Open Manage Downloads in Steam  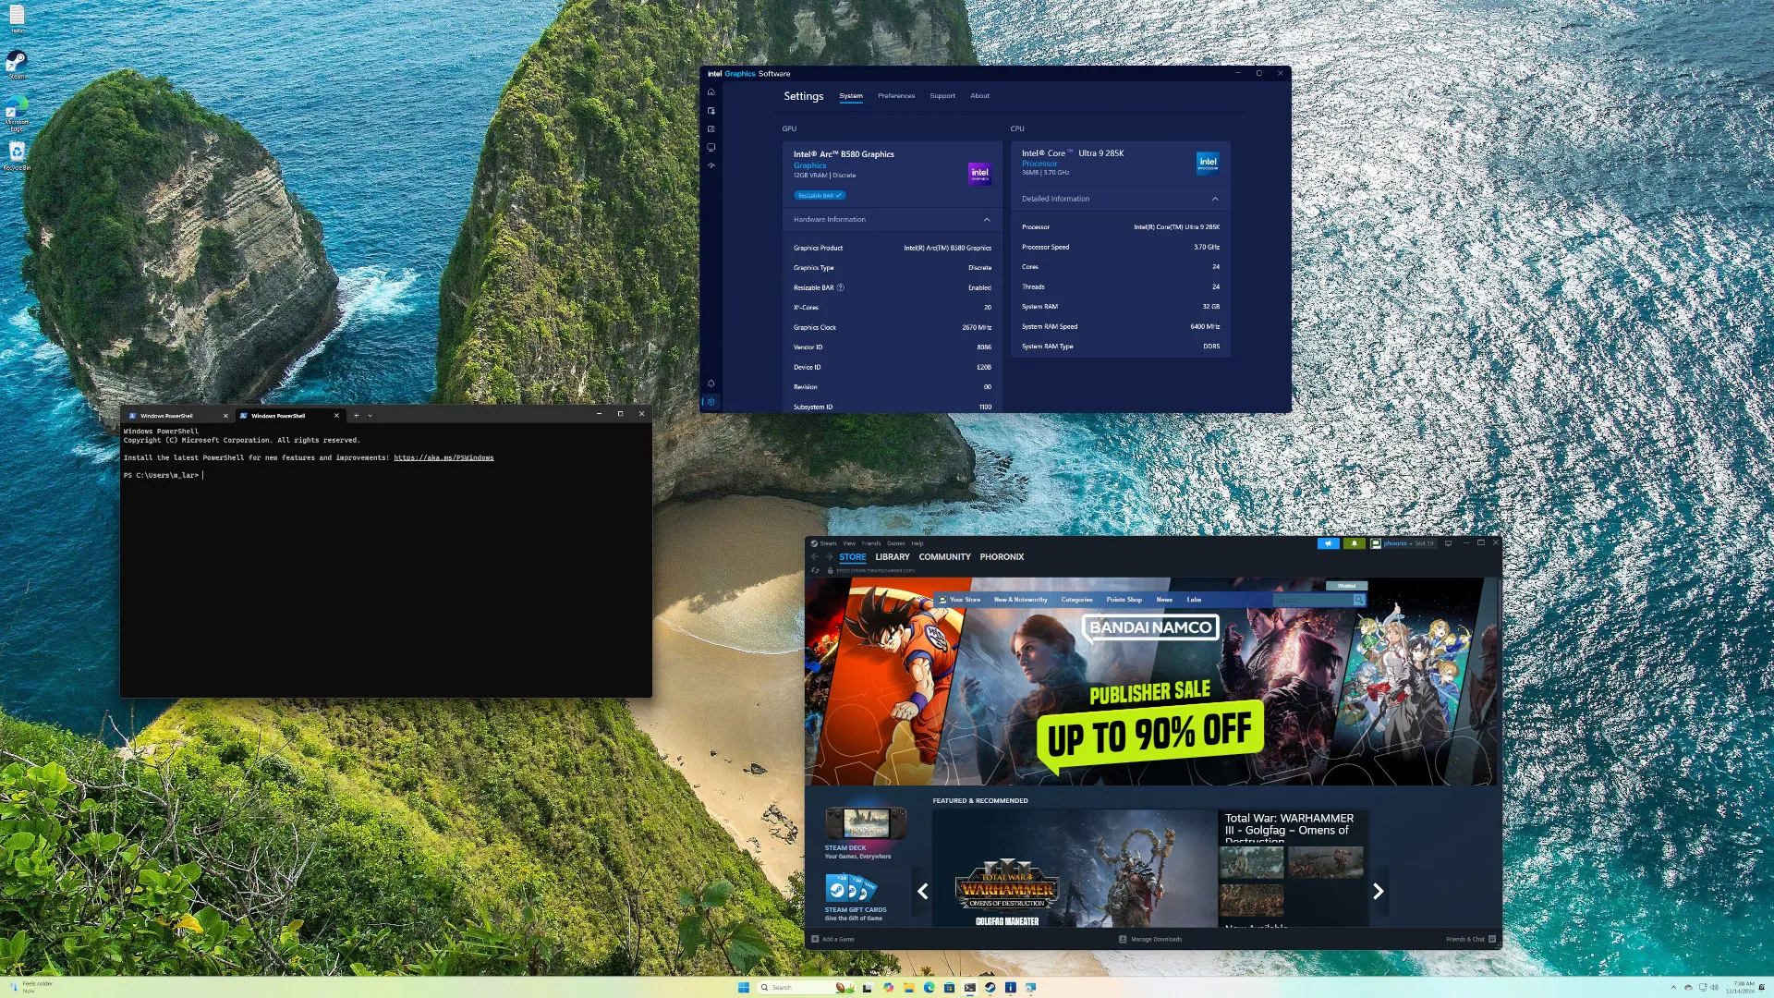(1150, 939)
